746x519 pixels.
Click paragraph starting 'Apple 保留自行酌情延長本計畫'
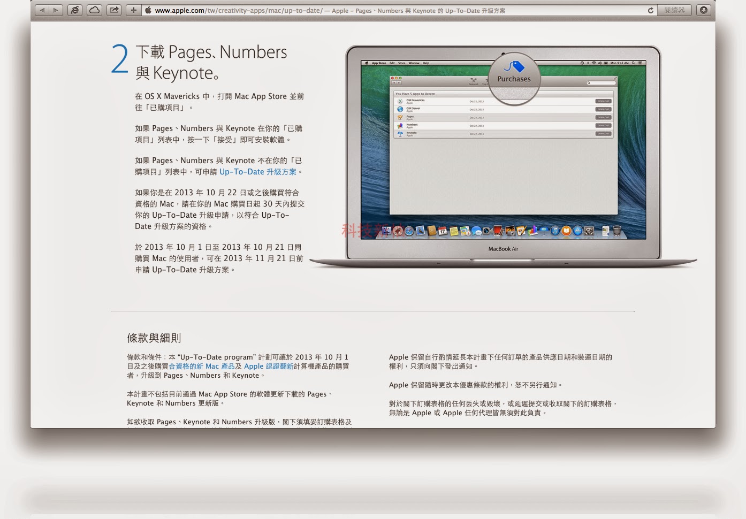(x=500, y=362)
